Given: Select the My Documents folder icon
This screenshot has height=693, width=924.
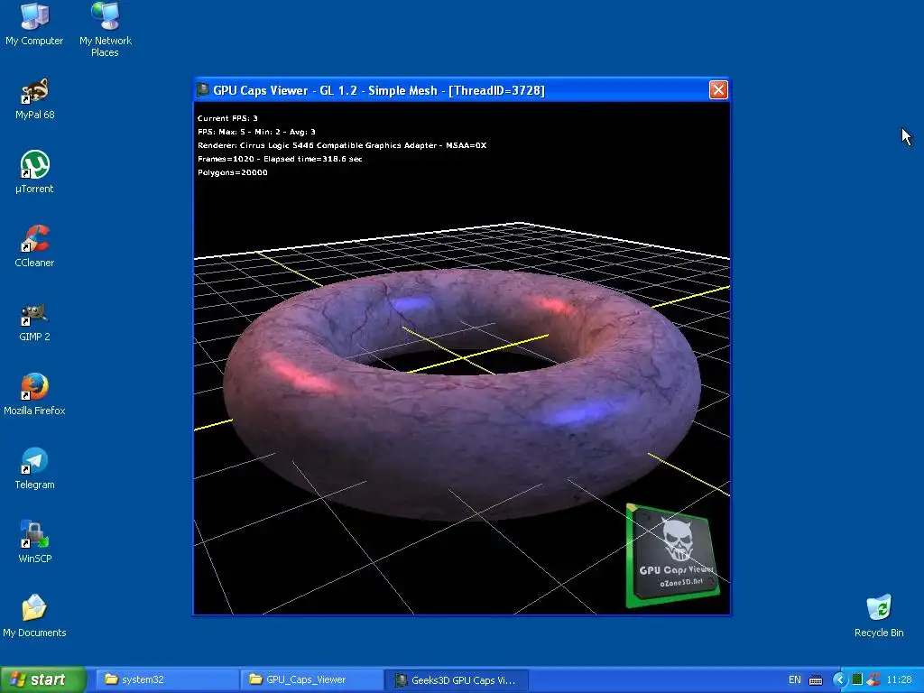Looking at the screenshot, I should pyautogui.click(x=34, y=615).
